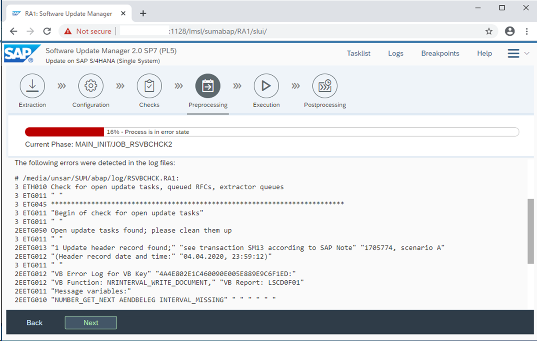Click the error log vertical scrollbar

[x=530, y=231]
